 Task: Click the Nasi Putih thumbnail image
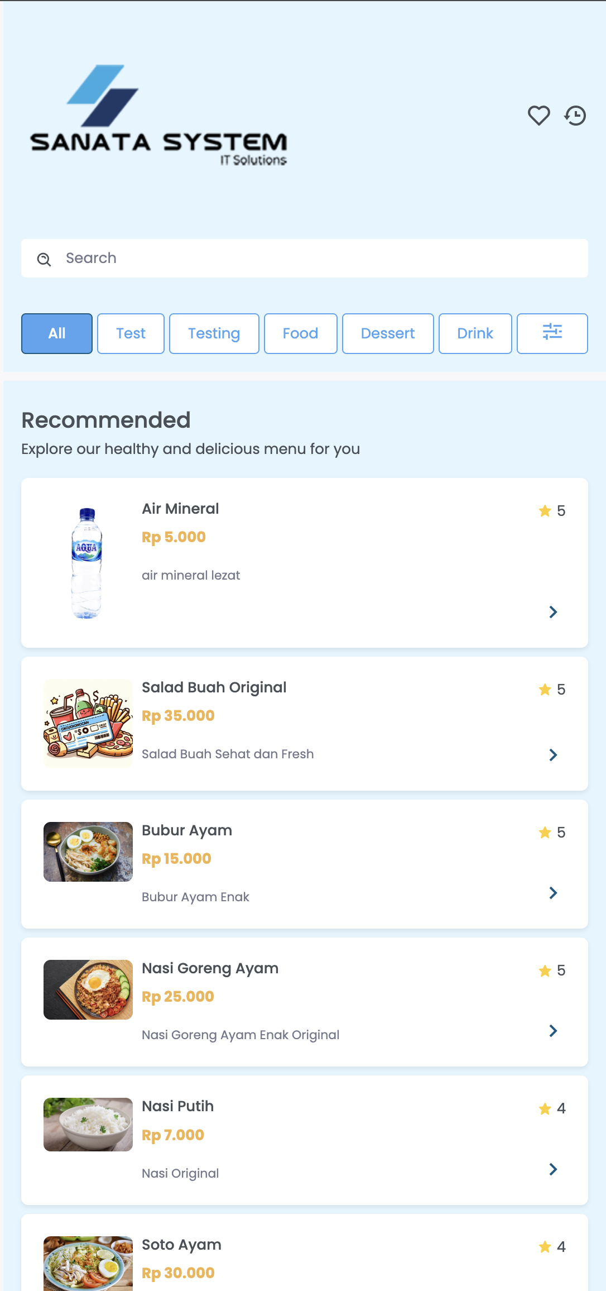point(88,1125)
